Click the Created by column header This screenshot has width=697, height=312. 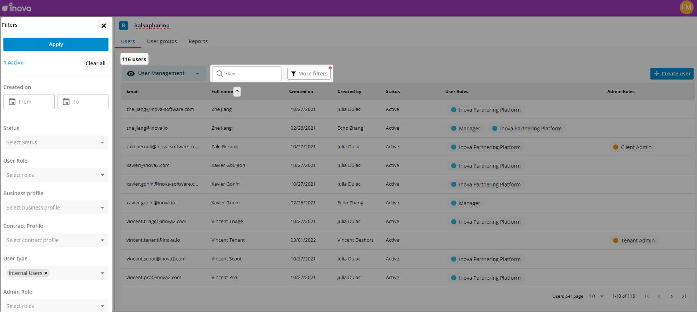(x=349, y=91)
